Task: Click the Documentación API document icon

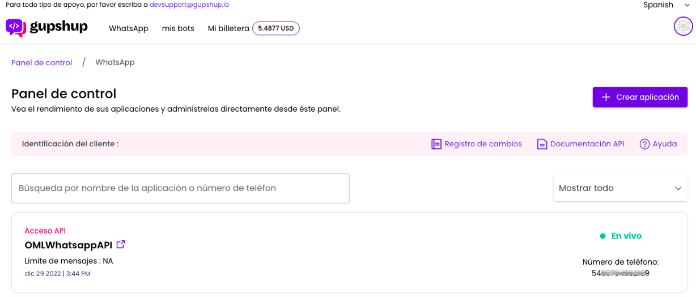Action: click(542, 144)
